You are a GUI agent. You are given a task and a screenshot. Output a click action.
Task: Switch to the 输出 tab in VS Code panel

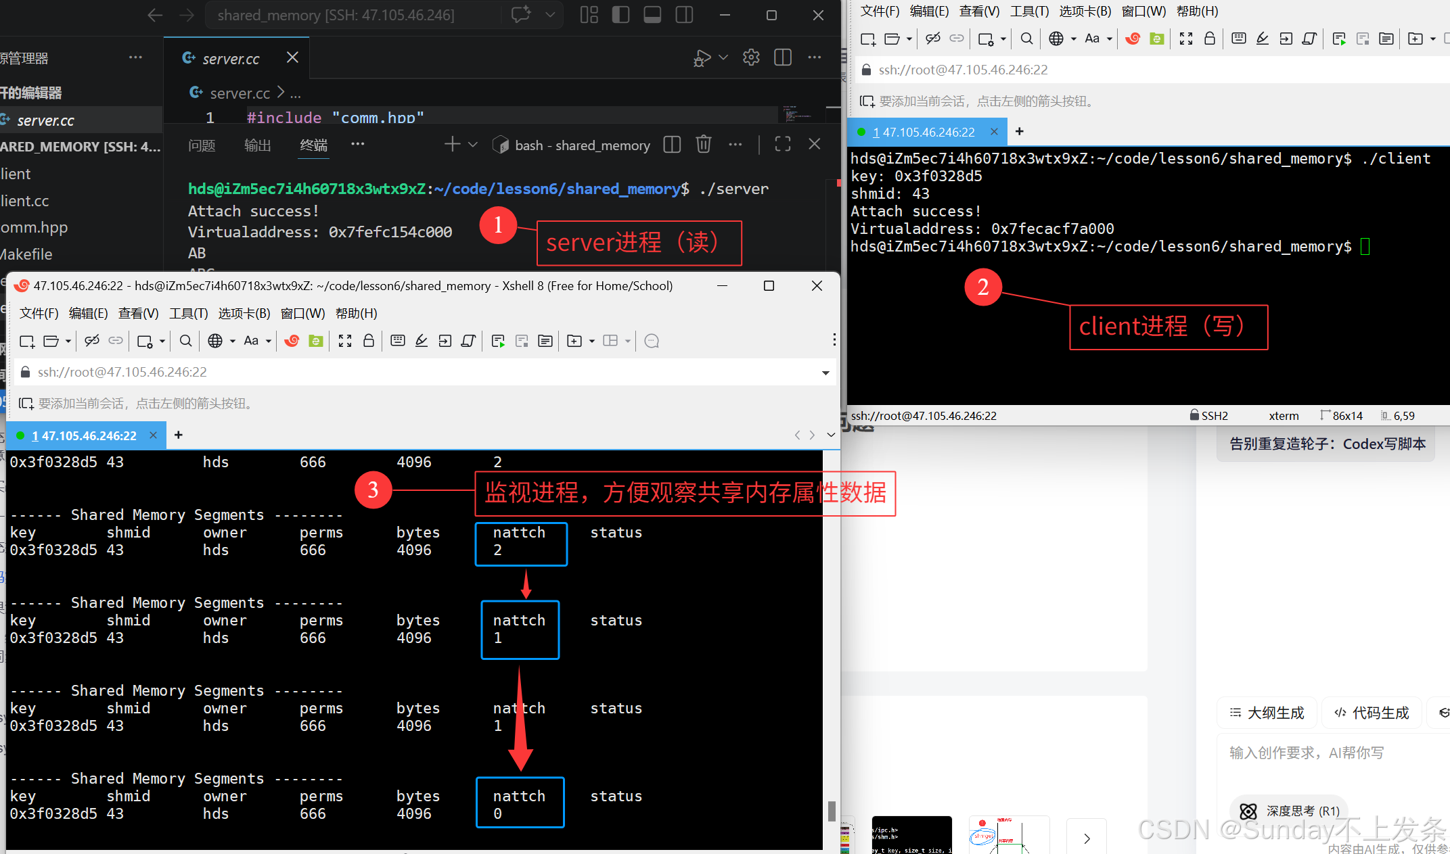[x=257, y=145]
